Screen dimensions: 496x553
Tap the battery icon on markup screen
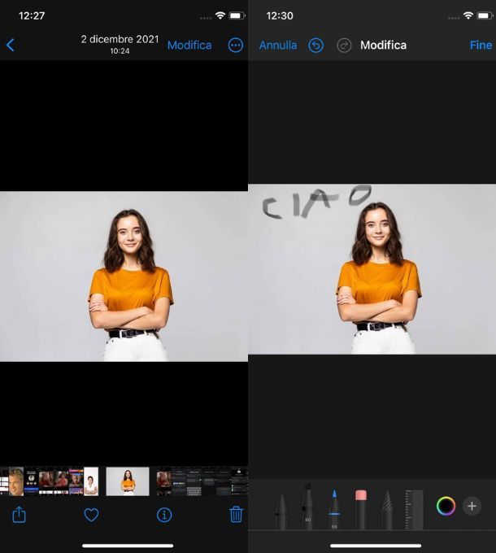pos(485,15)
